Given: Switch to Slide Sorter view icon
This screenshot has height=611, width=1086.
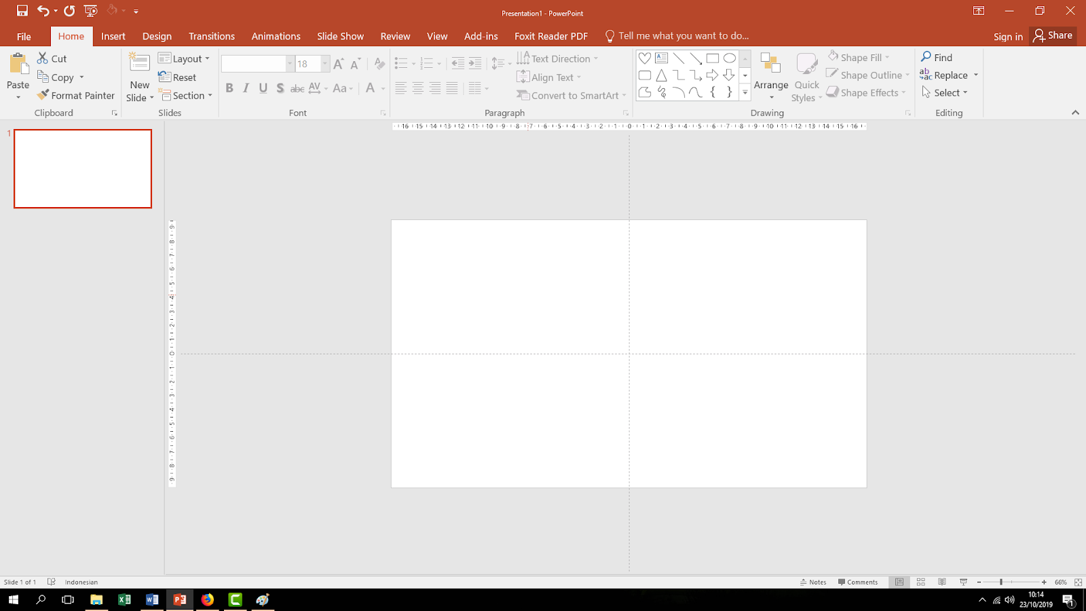Looking at the screenshot, I should tap(920, 582).
